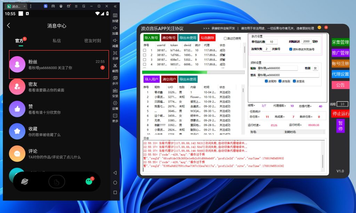This screenshot has width=356, height=213.
Task: Open the 性别 gender dropdown
Action: click(x=315, y=68)
